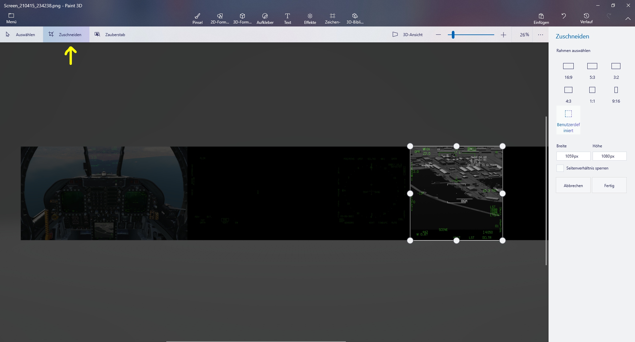Select the Pinsel brush tool
The width and height of the screenshot is (635, 342).
(197, 19)
